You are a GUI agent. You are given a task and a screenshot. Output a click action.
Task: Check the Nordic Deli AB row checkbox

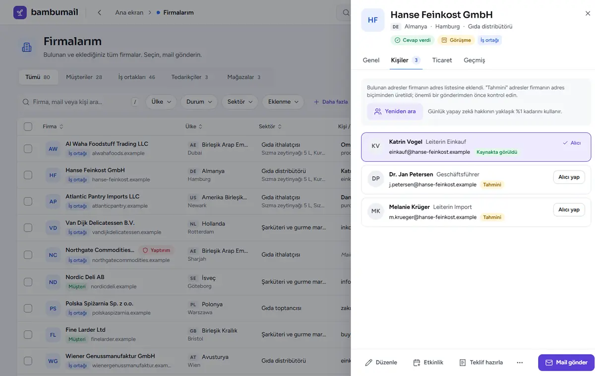click(x=28, y=282)
